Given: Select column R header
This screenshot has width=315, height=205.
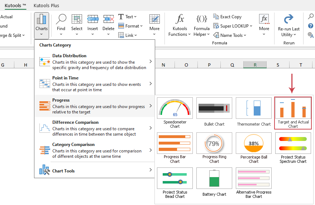Looking at the screenshot, I should point(255,65).
